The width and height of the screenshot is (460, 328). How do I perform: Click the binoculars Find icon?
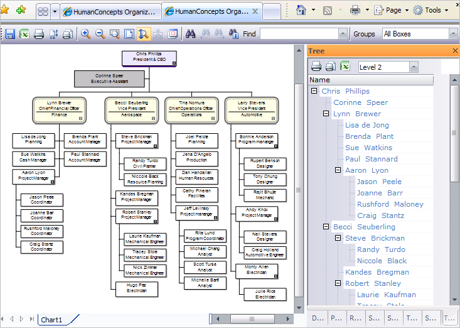(x=190, y=34)
